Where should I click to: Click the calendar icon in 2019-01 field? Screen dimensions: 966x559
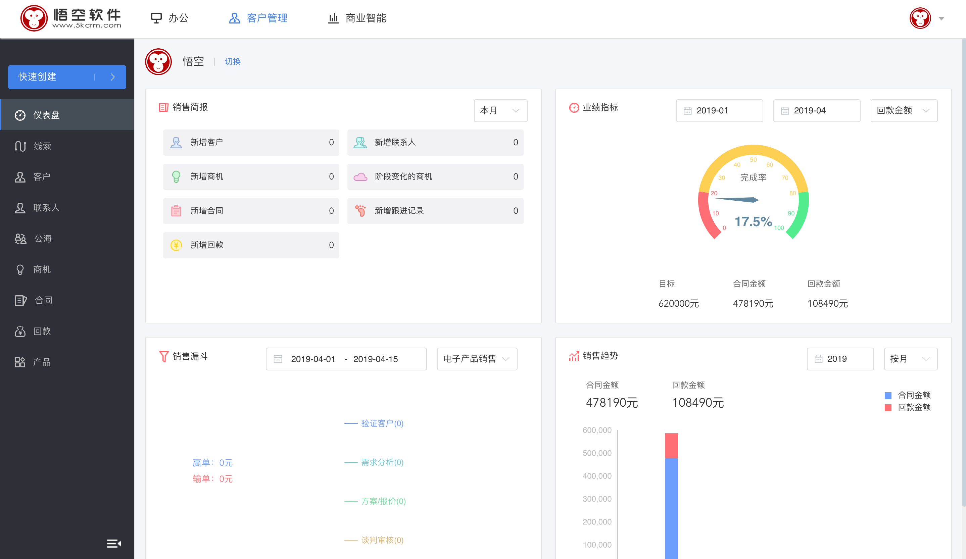688,111
